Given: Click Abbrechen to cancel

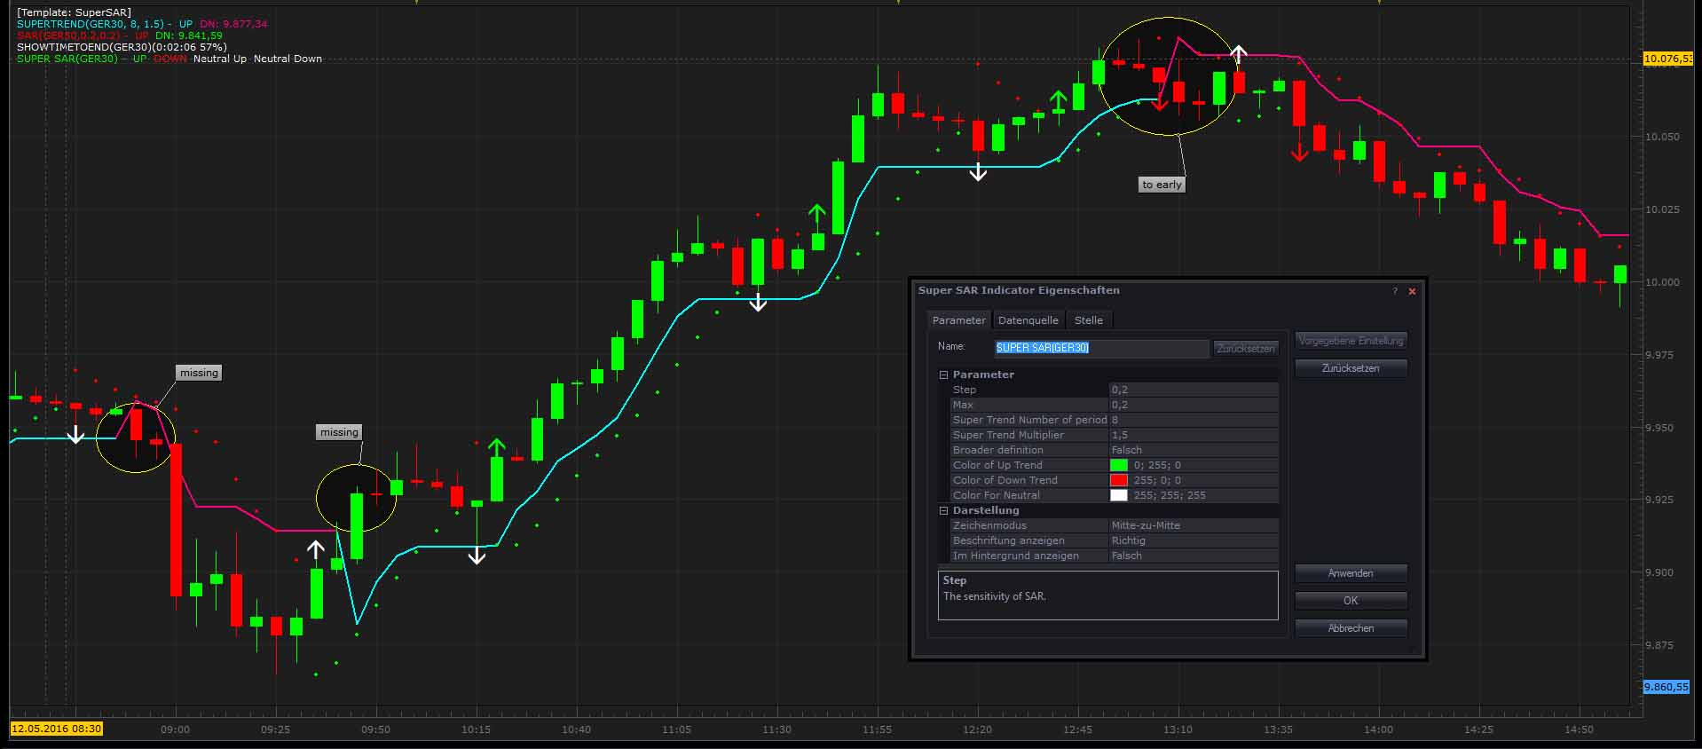Looking at the screenshot, I should (1351, 628).
